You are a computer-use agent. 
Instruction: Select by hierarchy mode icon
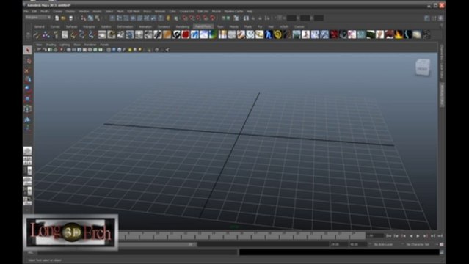click(x=84, y=18)
